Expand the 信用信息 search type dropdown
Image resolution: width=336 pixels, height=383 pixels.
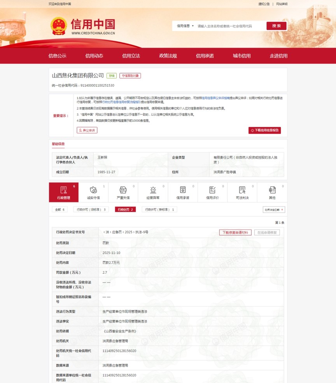185,26
